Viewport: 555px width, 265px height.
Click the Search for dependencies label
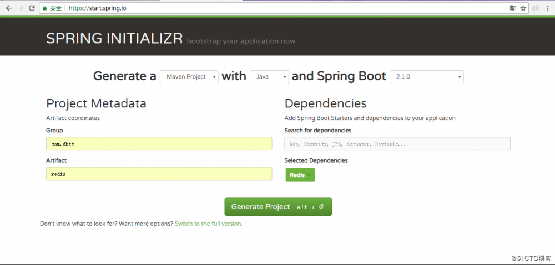318,131
